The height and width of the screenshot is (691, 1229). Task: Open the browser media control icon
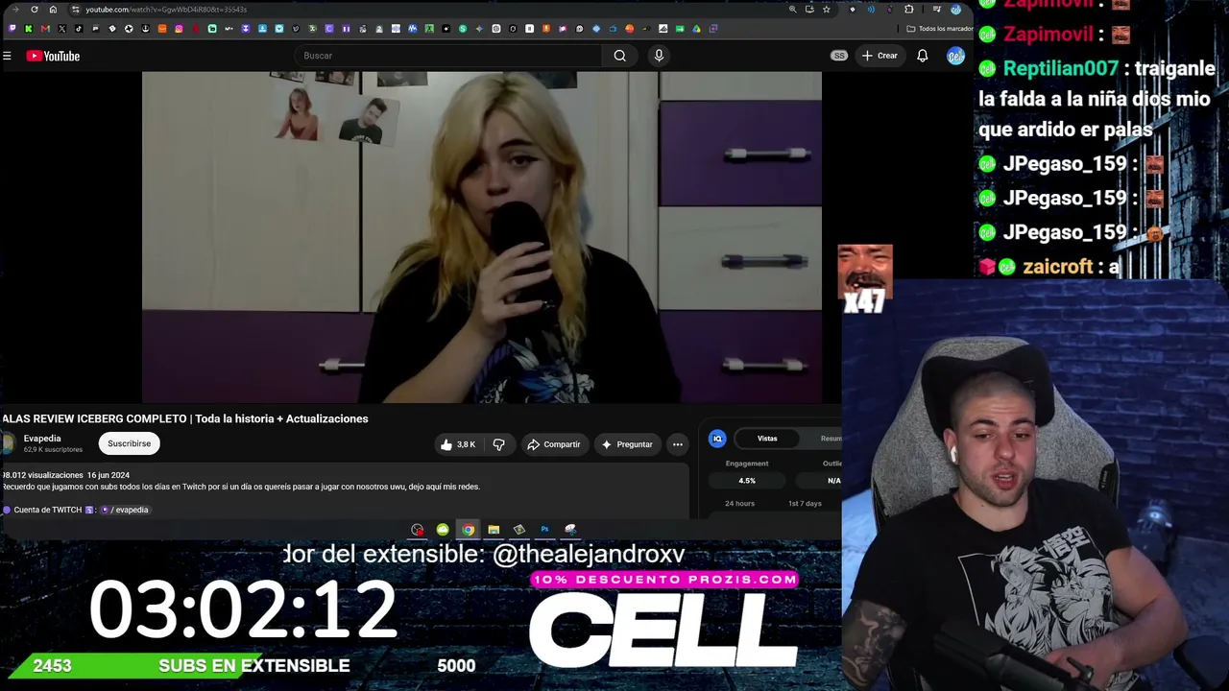(x=936, y=10)
